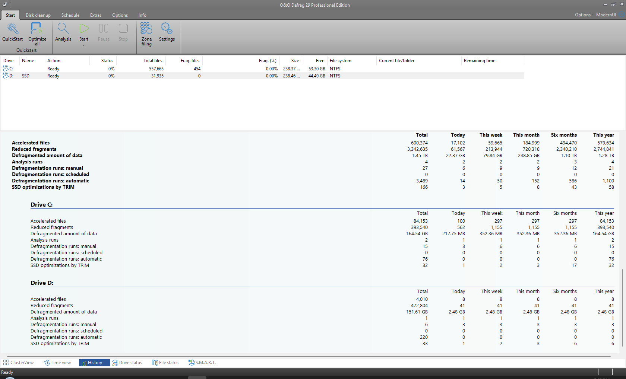Click the 53.30 GB free space value
This screenshot has height=379, width=626.
[317, 69]
